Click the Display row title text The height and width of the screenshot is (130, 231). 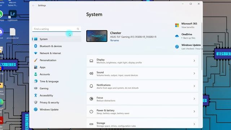(100, 60)
